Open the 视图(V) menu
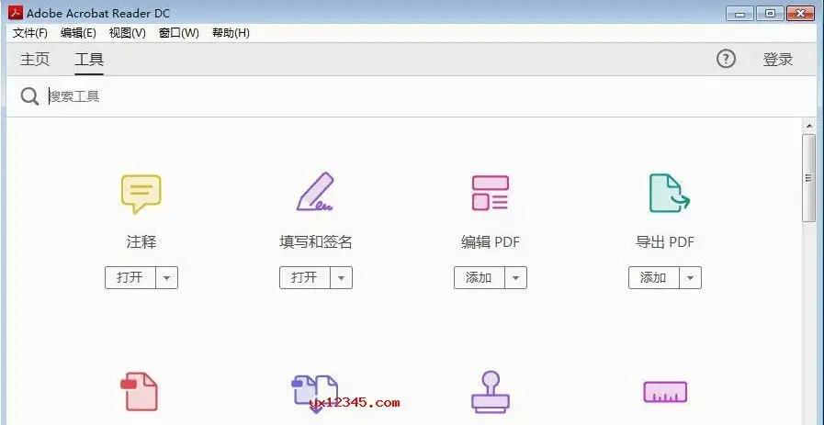This screenshot has height=425, width=824. [127, 33]
